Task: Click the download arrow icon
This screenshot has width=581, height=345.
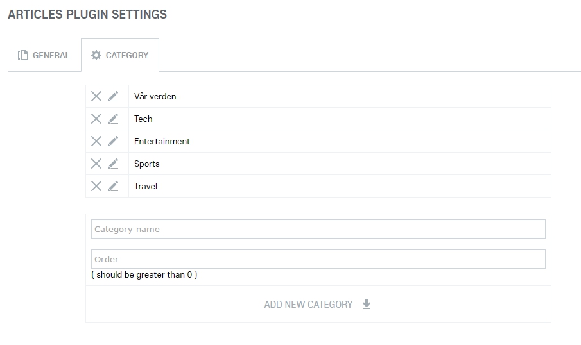Action: click(367, 304)
